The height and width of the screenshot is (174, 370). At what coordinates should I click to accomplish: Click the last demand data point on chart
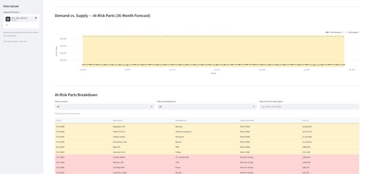coord(344,65)
